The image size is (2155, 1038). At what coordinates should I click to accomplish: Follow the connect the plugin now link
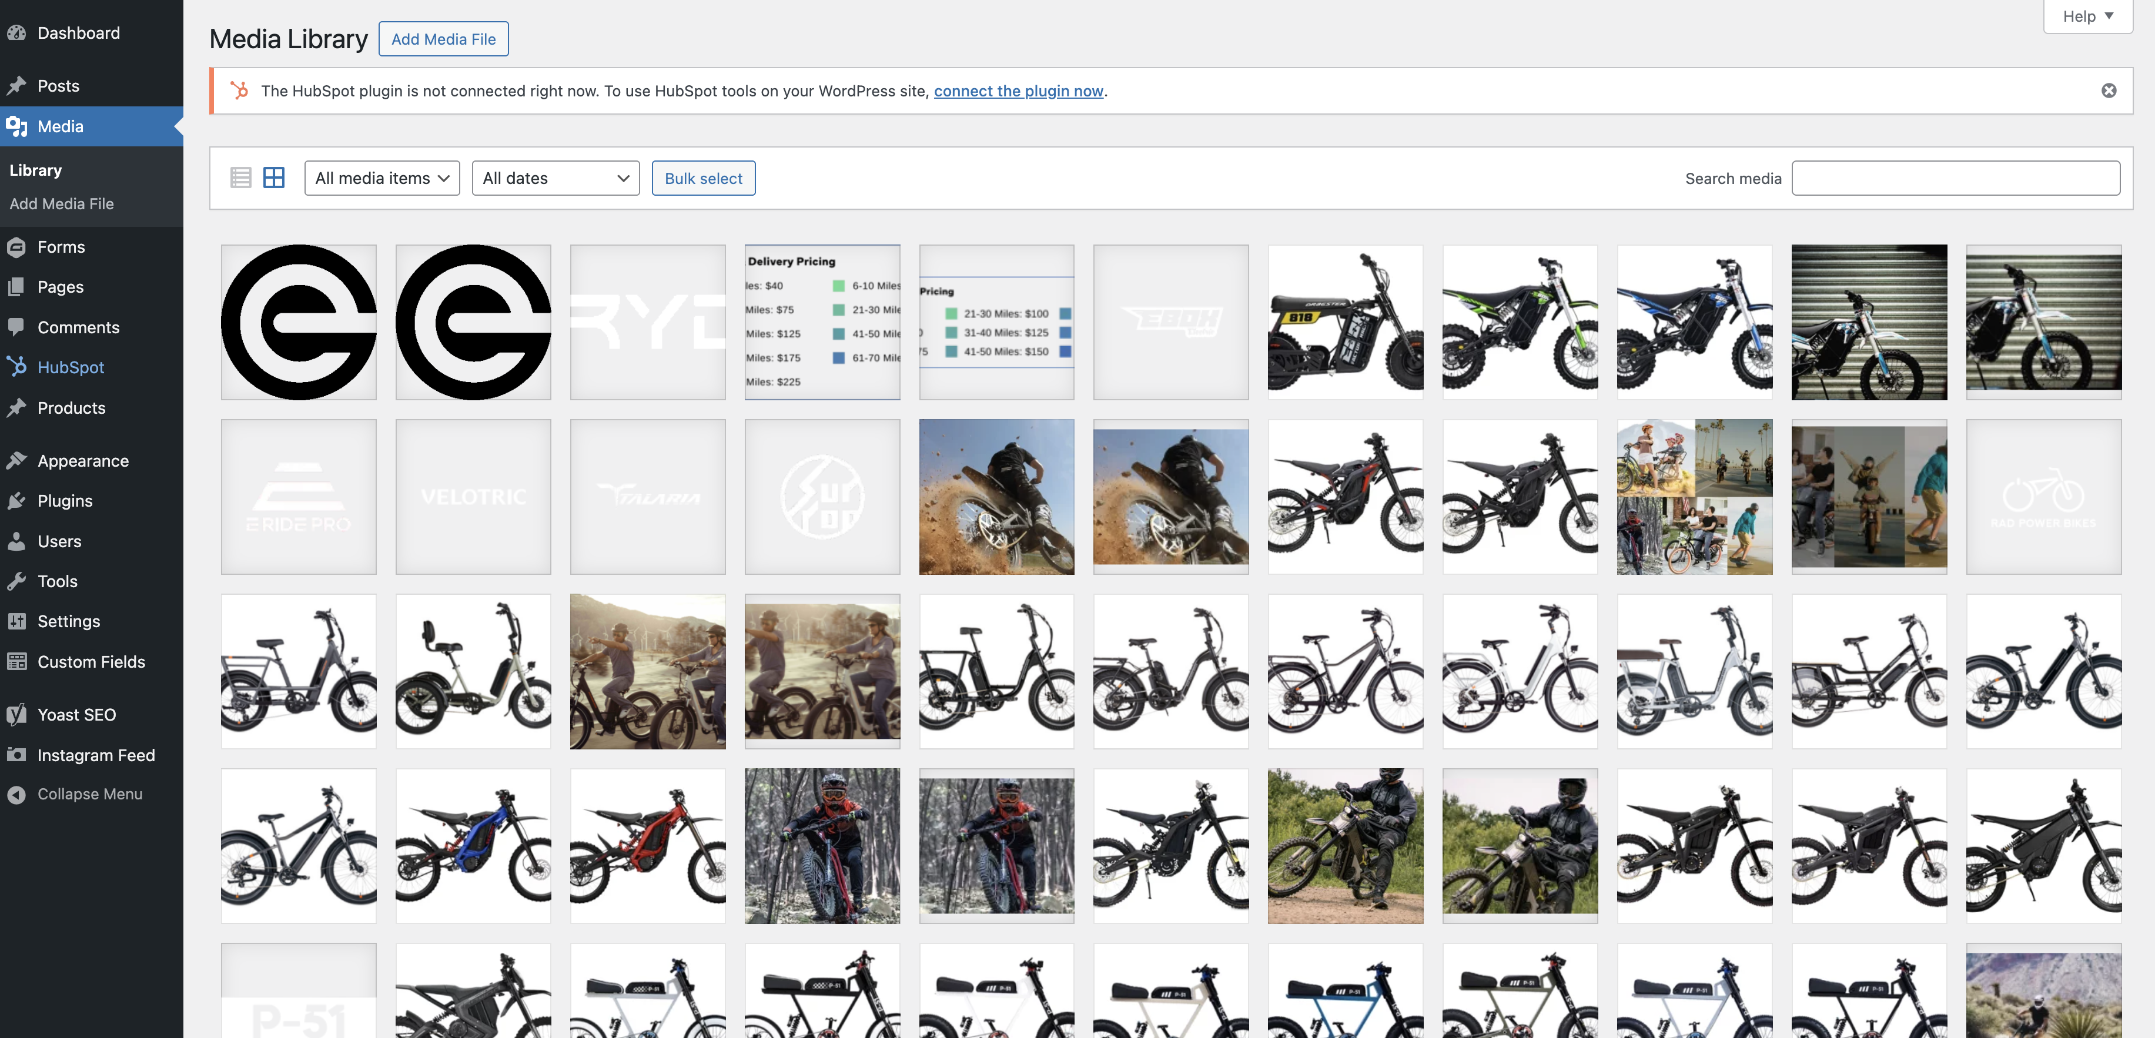point(1018,91)
